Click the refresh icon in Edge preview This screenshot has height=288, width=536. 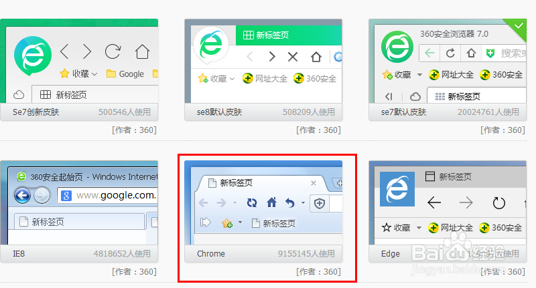point(498,202)
